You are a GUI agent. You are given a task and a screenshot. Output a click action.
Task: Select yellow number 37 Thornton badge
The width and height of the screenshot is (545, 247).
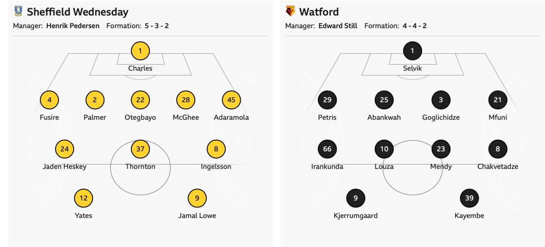(140, 149)
